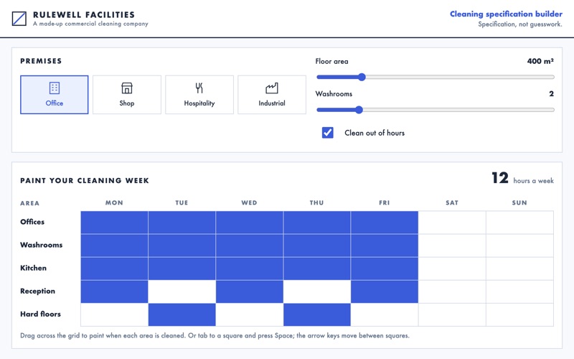574x359 pixels.
Task: Toggle Reception cell for Monday
Action: [114, 292]
